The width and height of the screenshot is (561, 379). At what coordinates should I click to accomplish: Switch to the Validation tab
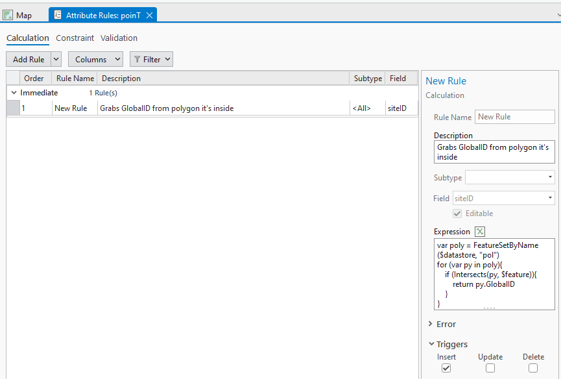click(119, 38)
